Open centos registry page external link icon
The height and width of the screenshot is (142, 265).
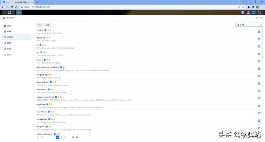point(259,31)
